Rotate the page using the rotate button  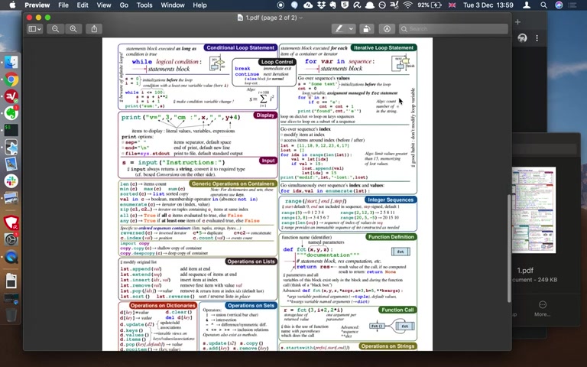[x=367, y=29]
